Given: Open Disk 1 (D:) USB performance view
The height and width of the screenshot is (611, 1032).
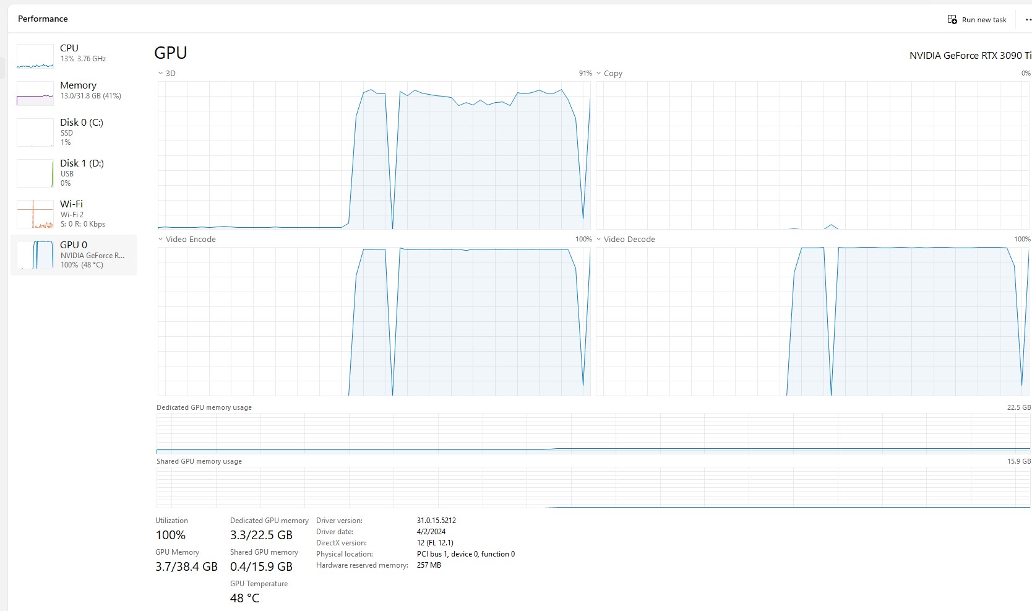Looking at the screenshot, I should coord(82,172).
